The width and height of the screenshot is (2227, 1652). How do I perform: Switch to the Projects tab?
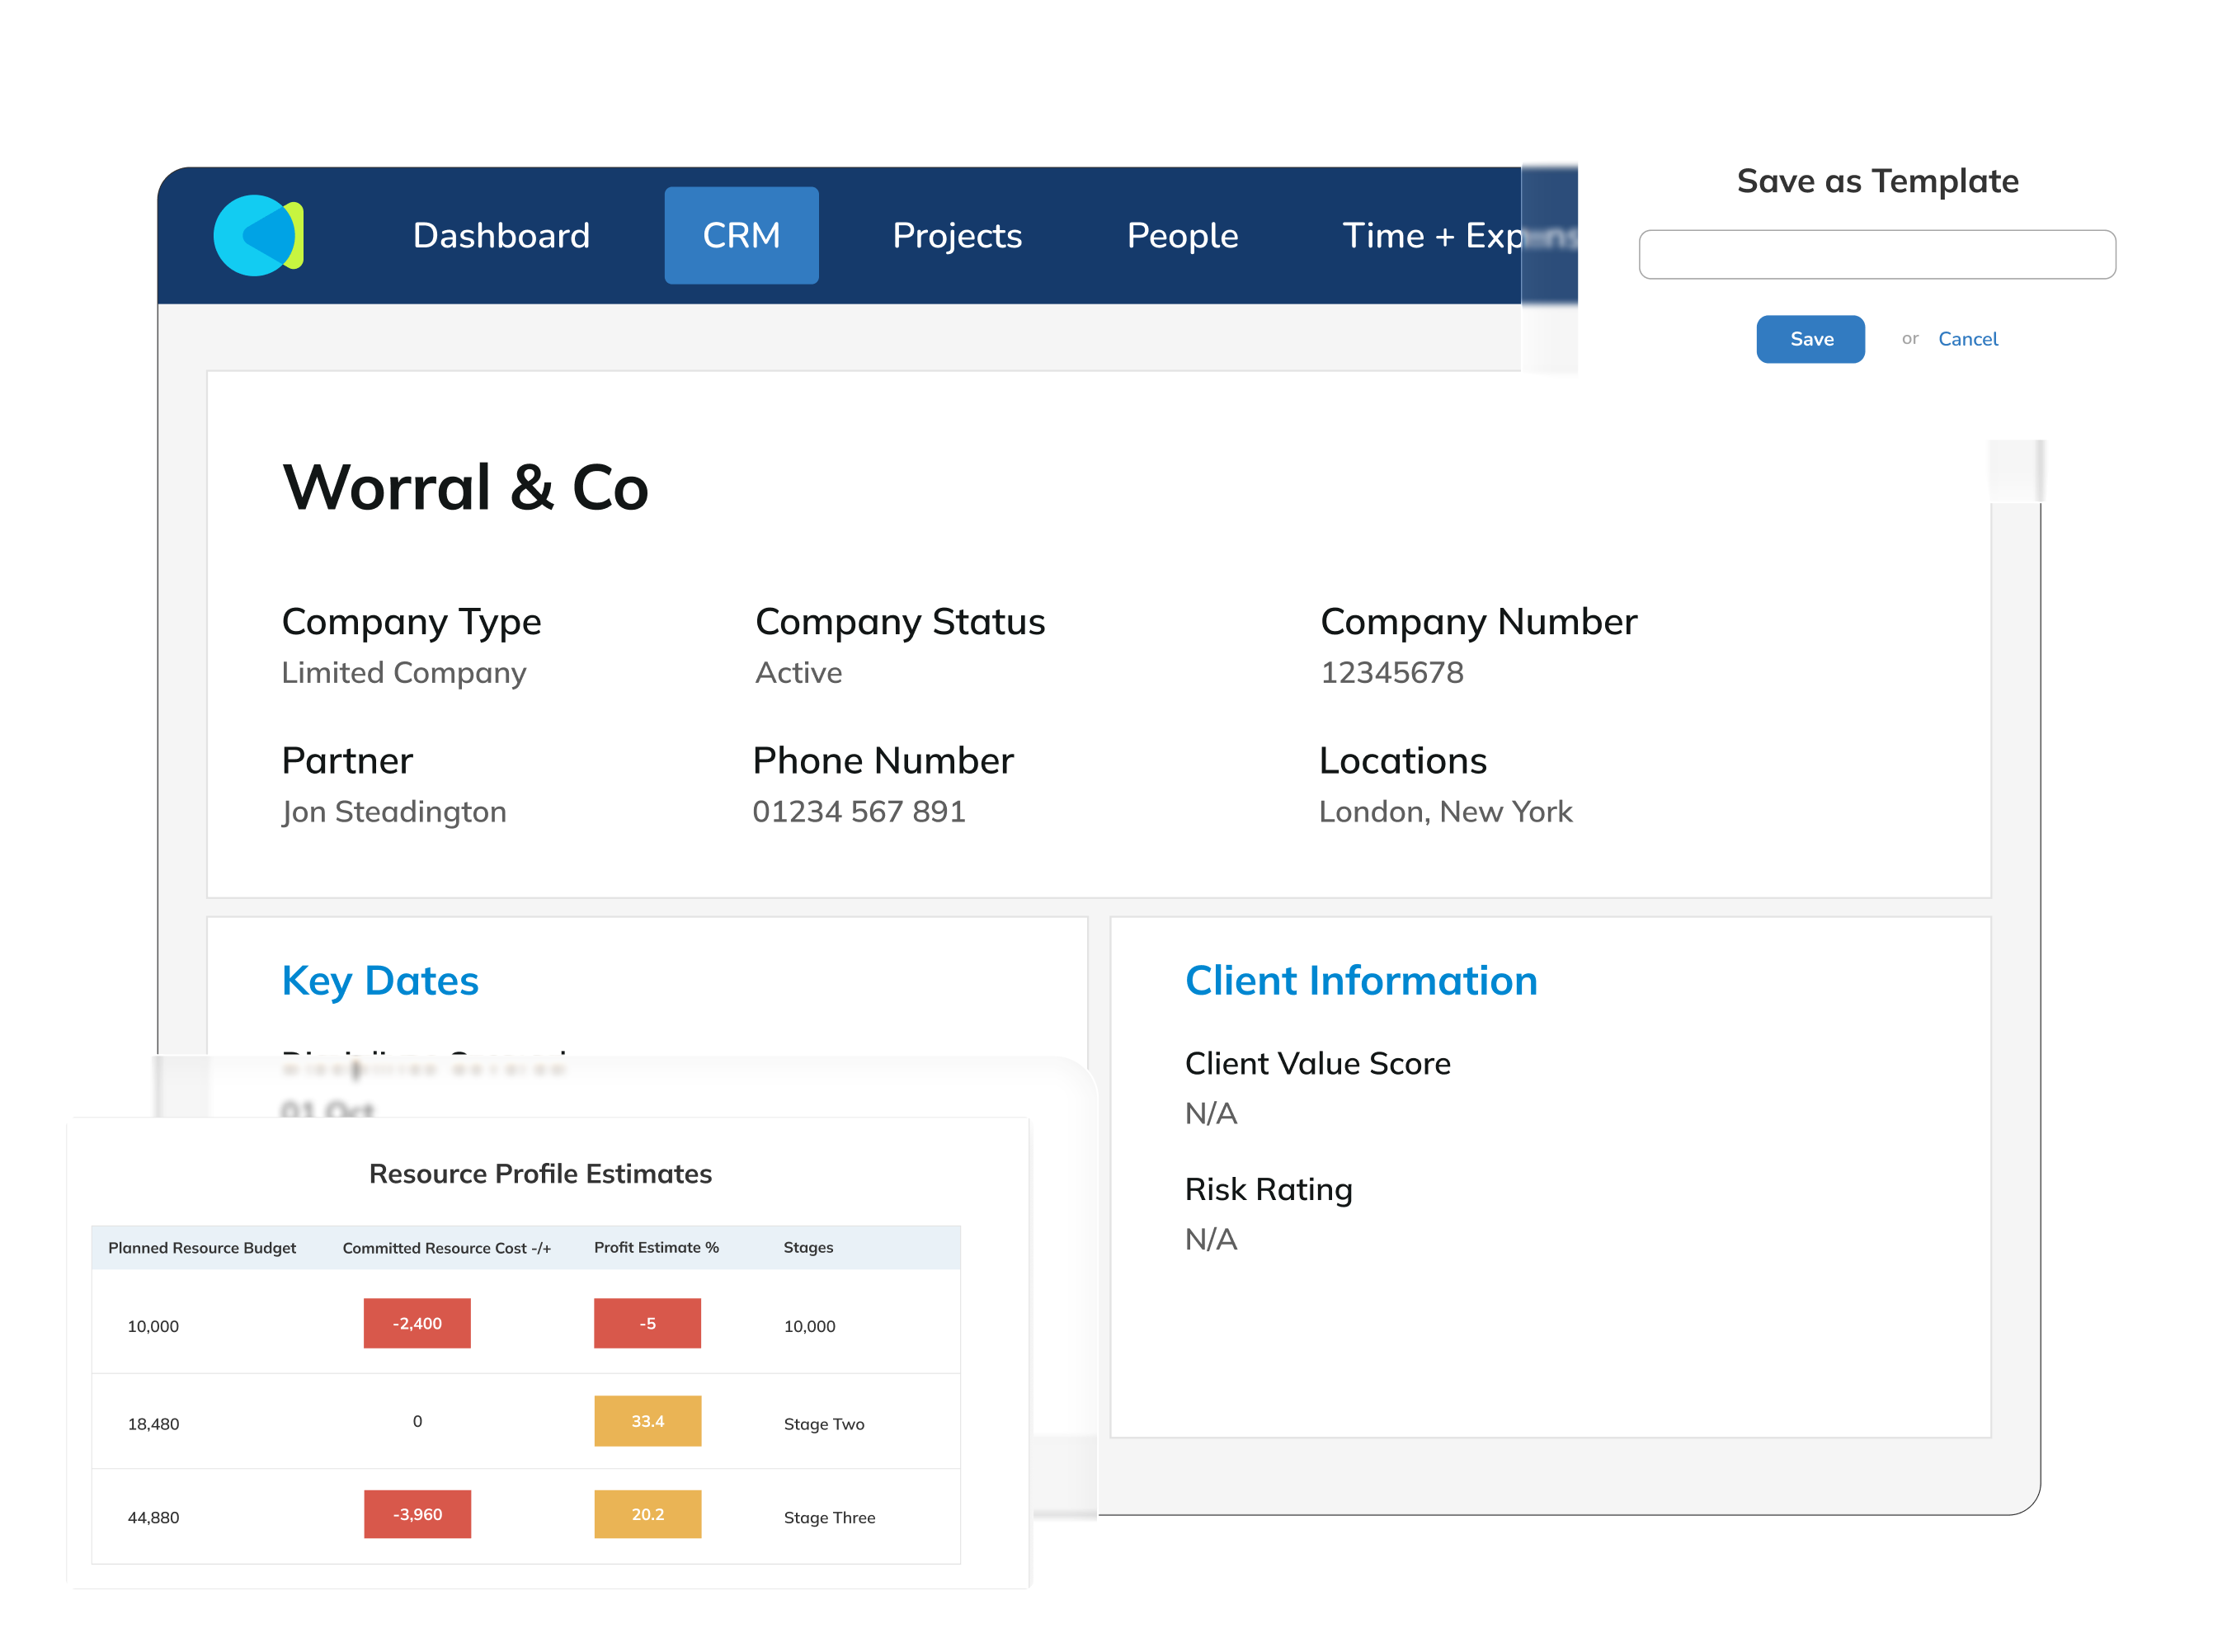pos(957,236)
